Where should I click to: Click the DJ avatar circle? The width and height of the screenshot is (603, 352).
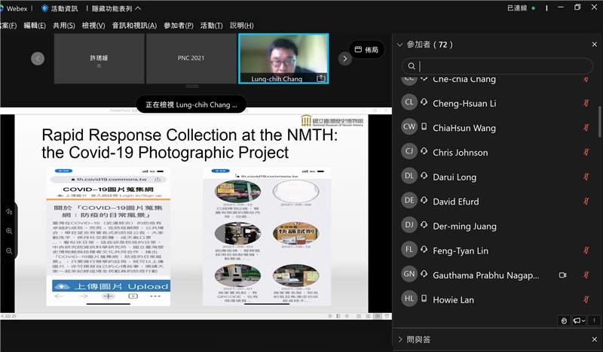(409, 225)
